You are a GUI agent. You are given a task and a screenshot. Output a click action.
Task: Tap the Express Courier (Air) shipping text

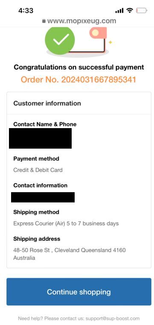pyautogui.click(x=66, y=224)
